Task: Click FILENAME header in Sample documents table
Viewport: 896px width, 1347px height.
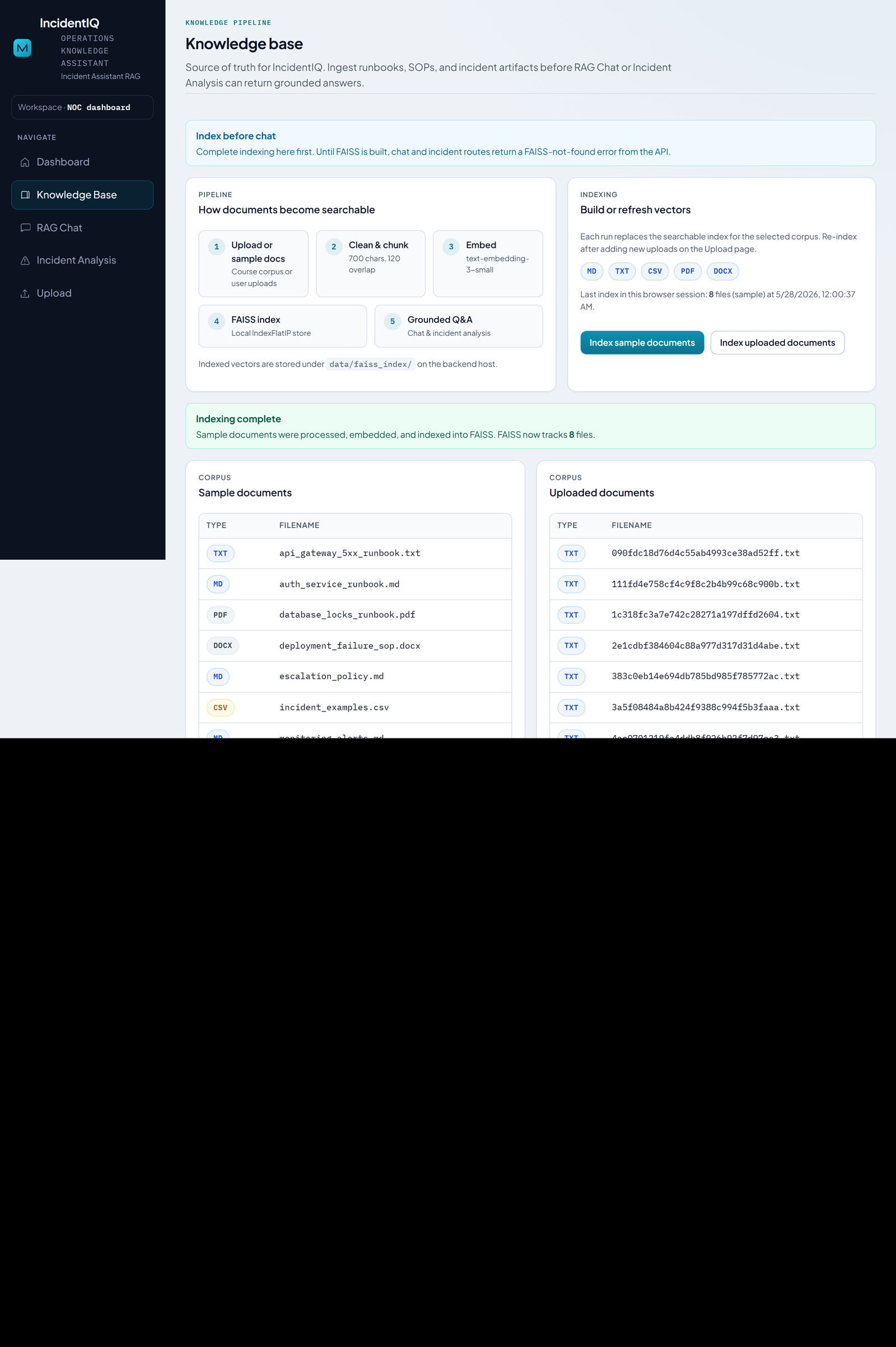Action: [299, 526]
